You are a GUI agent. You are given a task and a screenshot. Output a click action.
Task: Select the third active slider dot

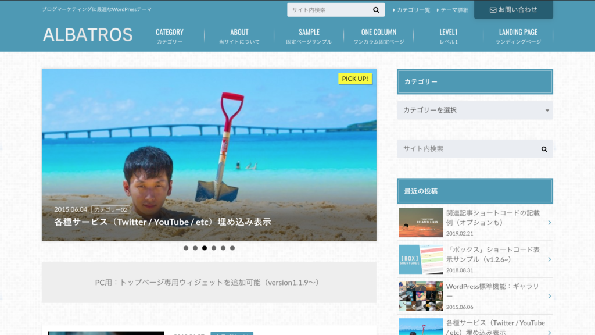click(205, 248)
